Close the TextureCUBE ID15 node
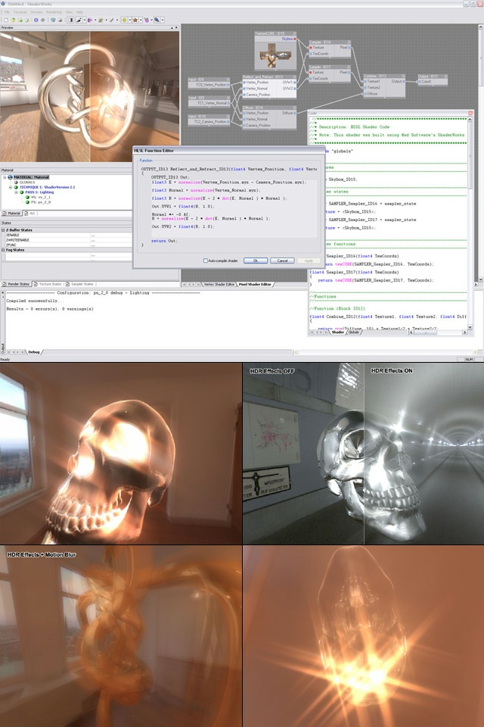The height and width of the screenshot is (727, 484). coord(295,33)
